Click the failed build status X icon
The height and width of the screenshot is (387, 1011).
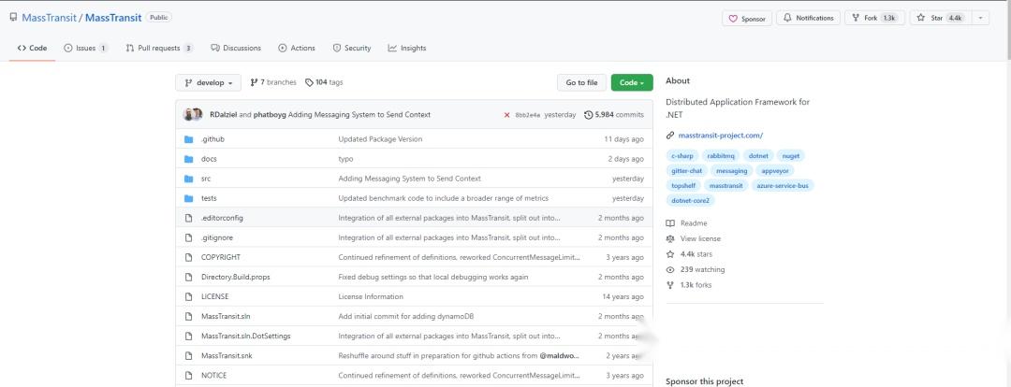506,115
